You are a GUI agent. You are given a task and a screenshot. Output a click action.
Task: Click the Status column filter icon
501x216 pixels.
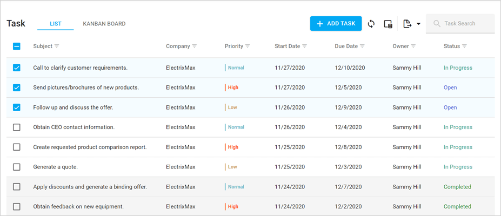click(464, 46)
